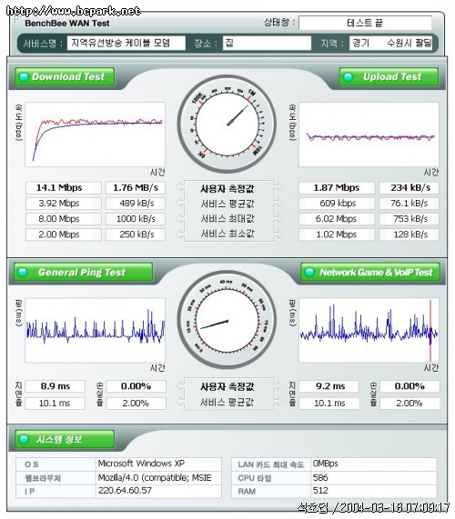The width and height of the screenshot is (455, 519).
Task: Click the 753 kB/s value
Action: [x=409, y=219]
